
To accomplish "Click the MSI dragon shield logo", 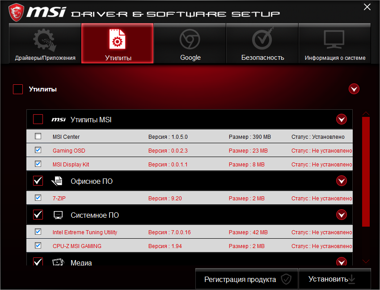I will point(16,12).
